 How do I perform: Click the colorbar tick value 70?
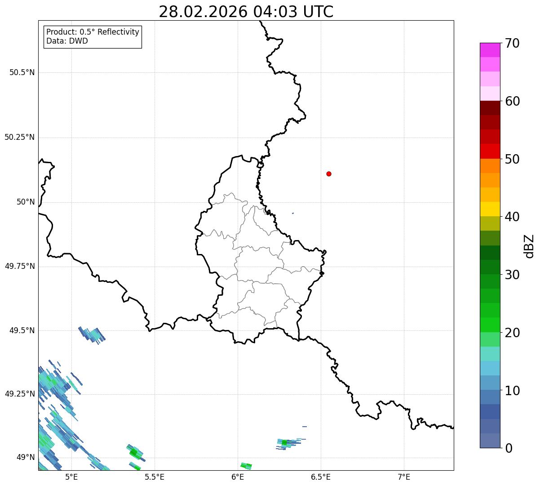pos(512,43)
